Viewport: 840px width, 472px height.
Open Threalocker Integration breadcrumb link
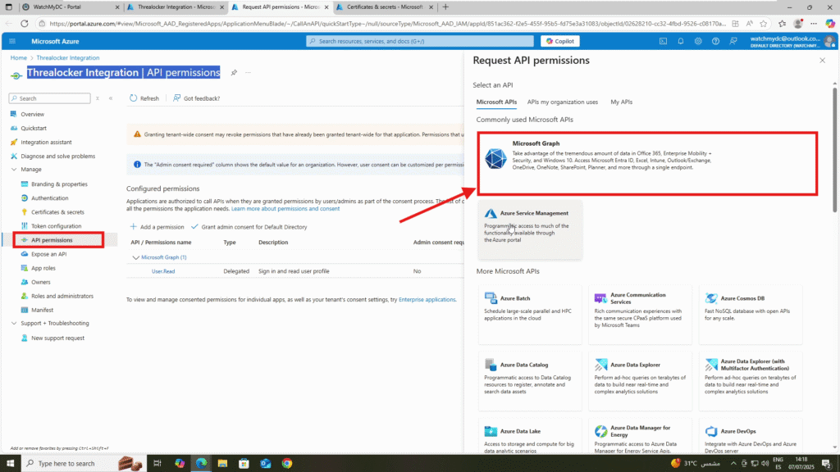(x=67, y=58)
